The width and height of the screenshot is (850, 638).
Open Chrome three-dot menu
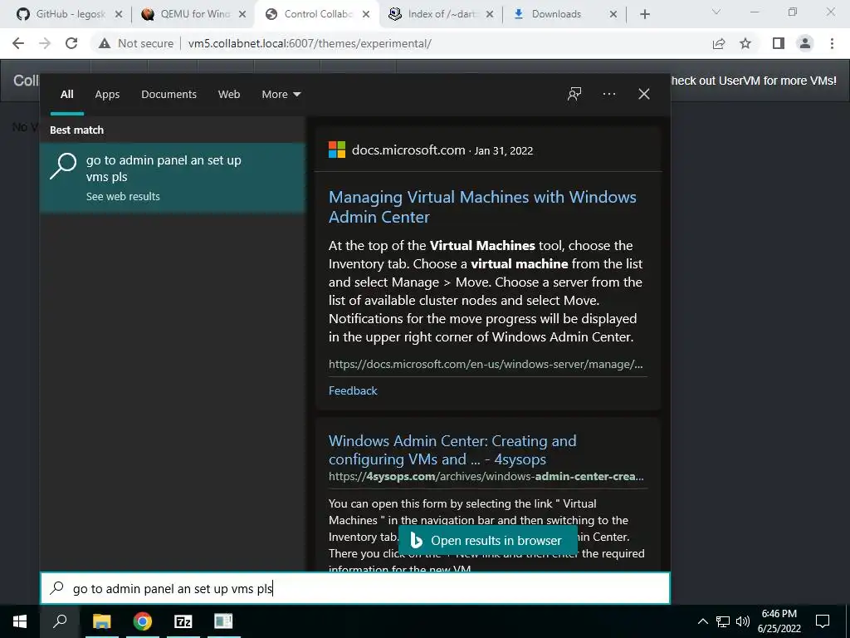click(832, 43)
